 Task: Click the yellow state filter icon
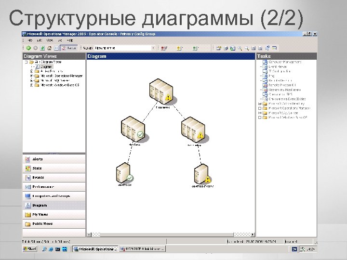pos(179,48)
